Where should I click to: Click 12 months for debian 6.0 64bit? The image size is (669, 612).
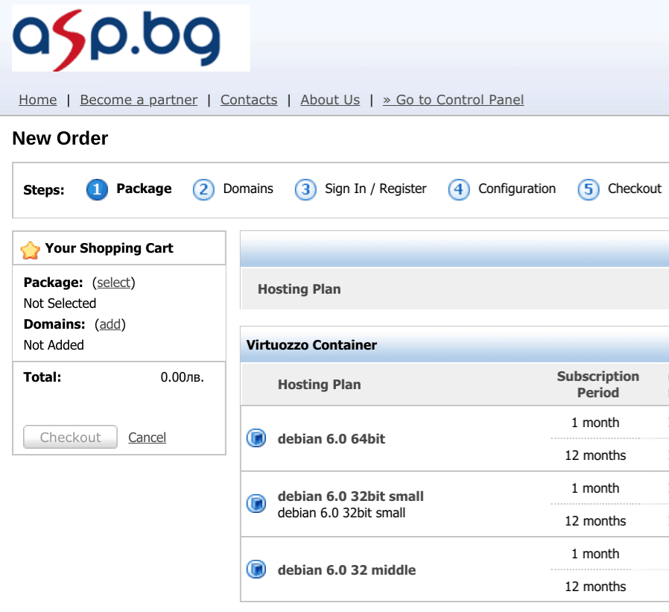(x=595, y=455)
